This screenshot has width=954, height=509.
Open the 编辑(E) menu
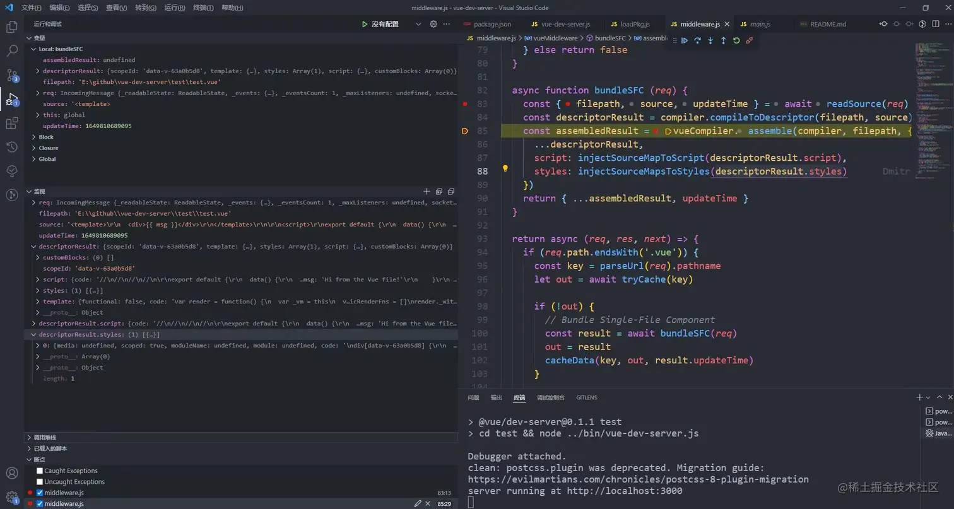tap(60, 8)
